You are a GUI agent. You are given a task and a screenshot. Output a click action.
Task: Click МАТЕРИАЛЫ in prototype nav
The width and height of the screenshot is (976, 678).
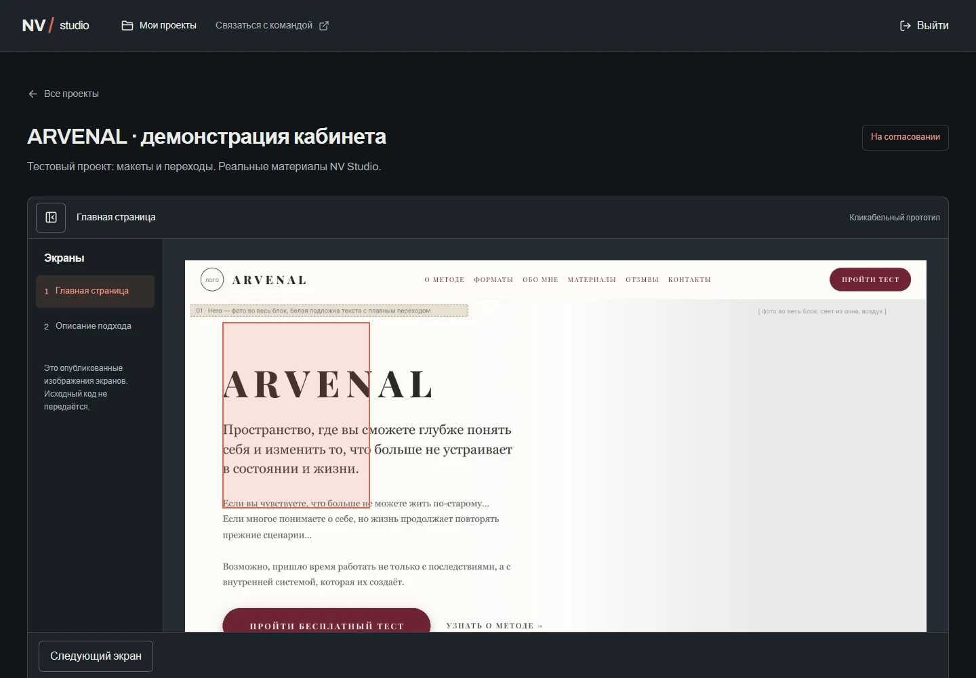[592, 280]
